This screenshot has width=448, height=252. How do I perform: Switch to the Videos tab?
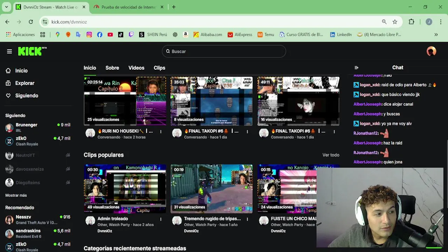coord(136,68)
